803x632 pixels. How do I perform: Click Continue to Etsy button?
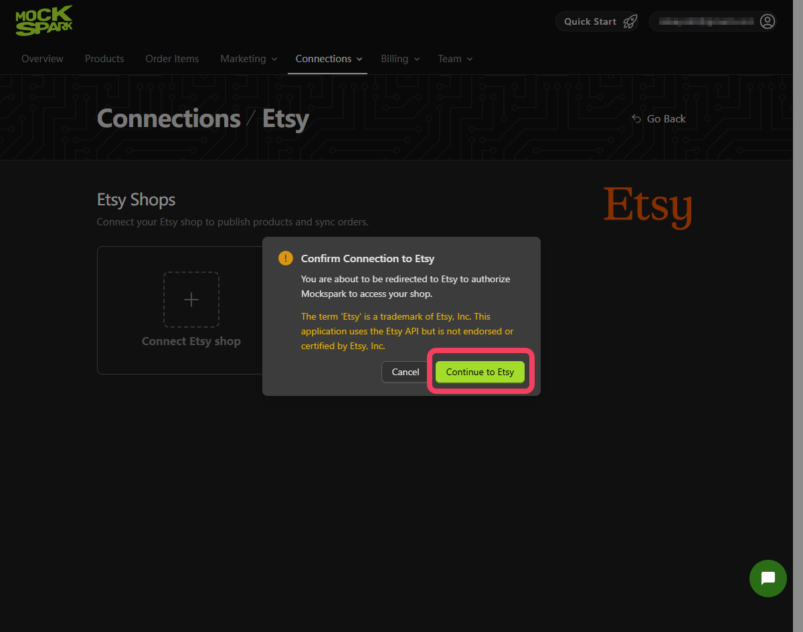tap(480, 372)
